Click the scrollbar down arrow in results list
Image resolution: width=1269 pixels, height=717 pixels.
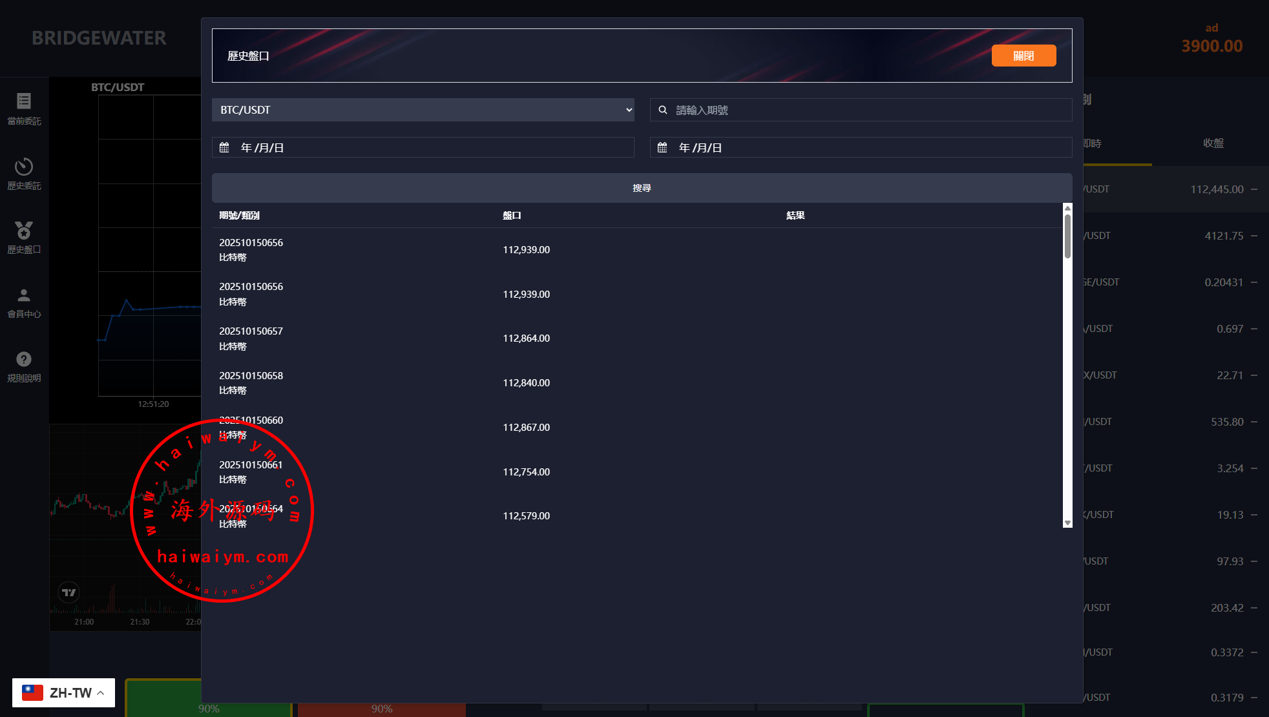[x=1067, y=523]
